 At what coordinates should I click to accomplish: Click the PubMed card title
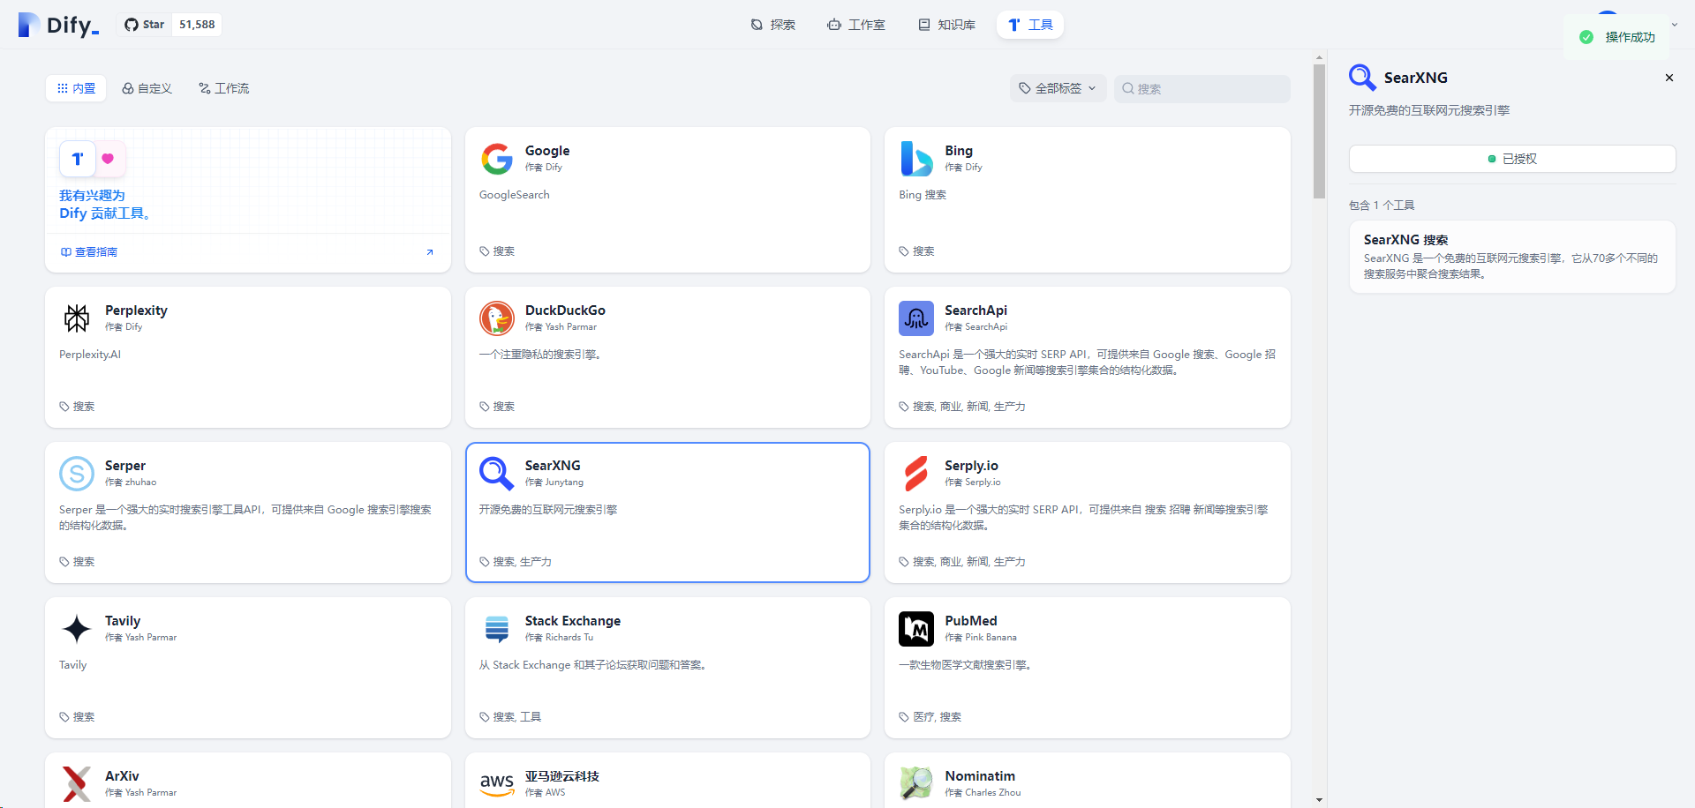[971, 621]
